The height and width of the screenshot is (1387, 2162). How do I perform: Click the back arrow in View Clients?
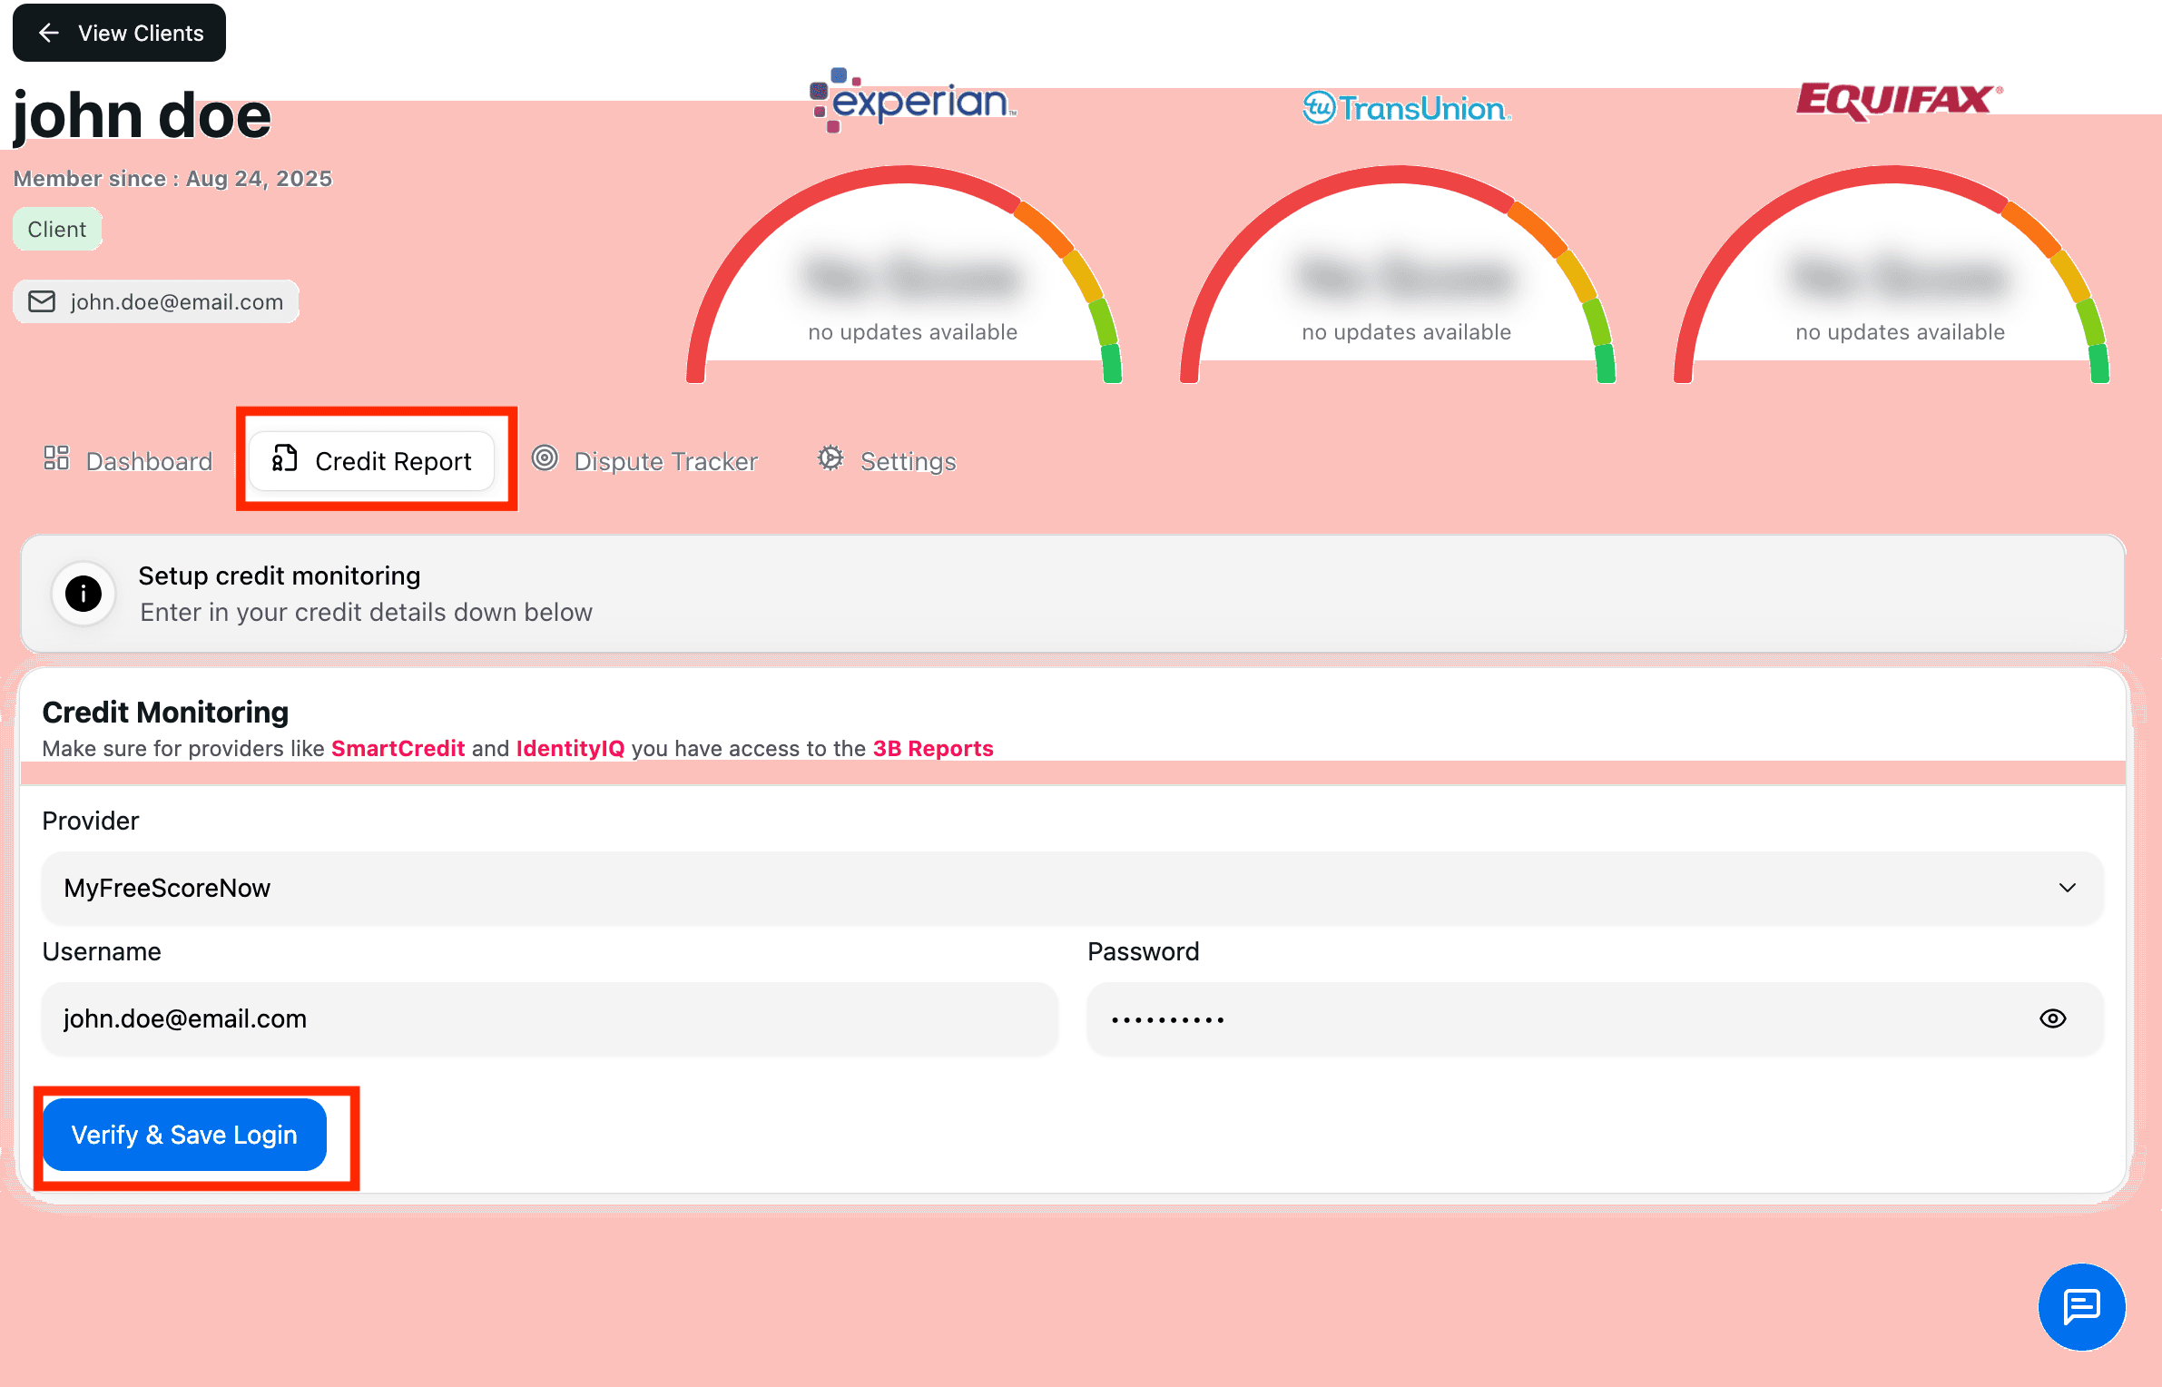(x=49, y=33)
